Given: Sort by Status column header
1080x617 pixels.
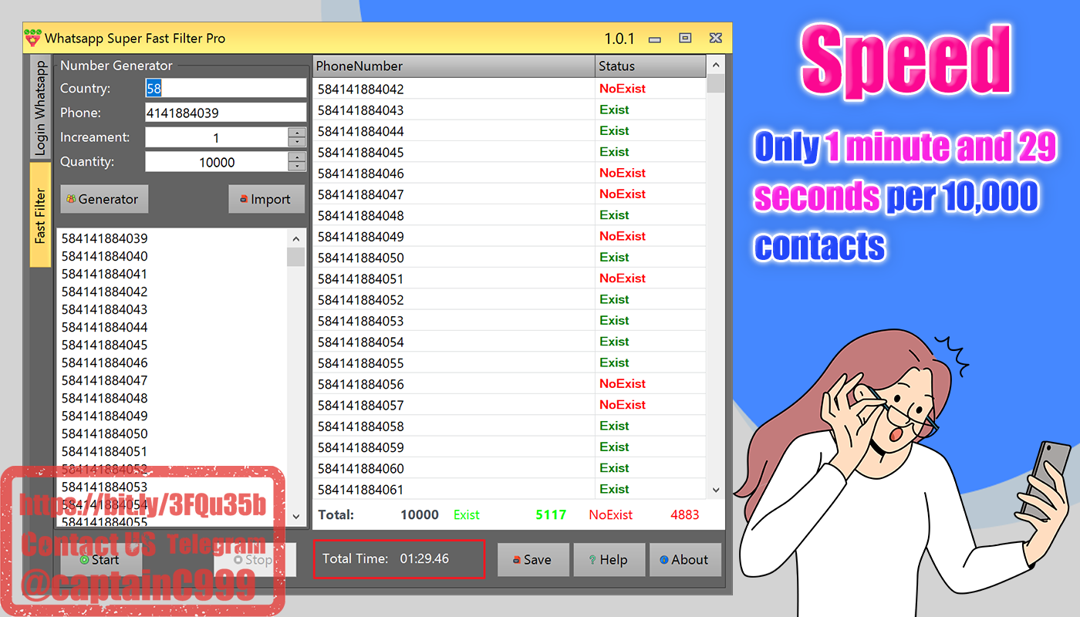Looking at the screenshot, I should (x=650, y=66).
